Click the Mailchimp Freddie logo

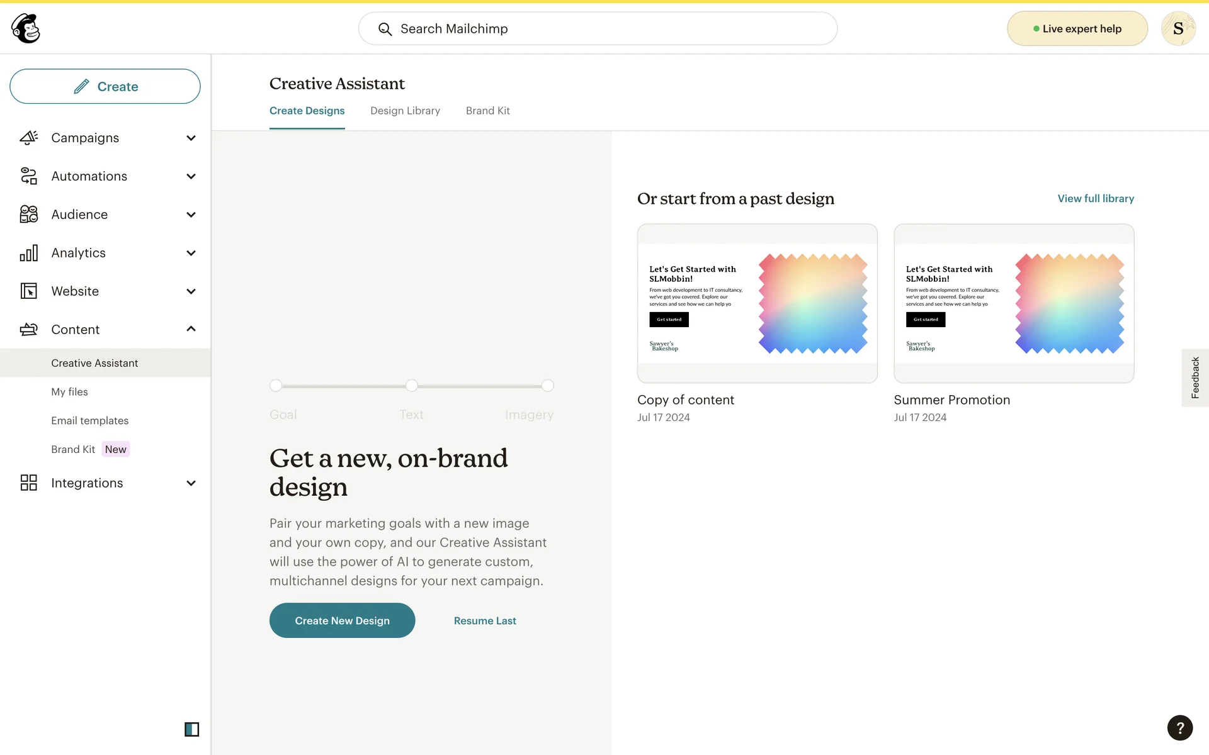(26, 28)
